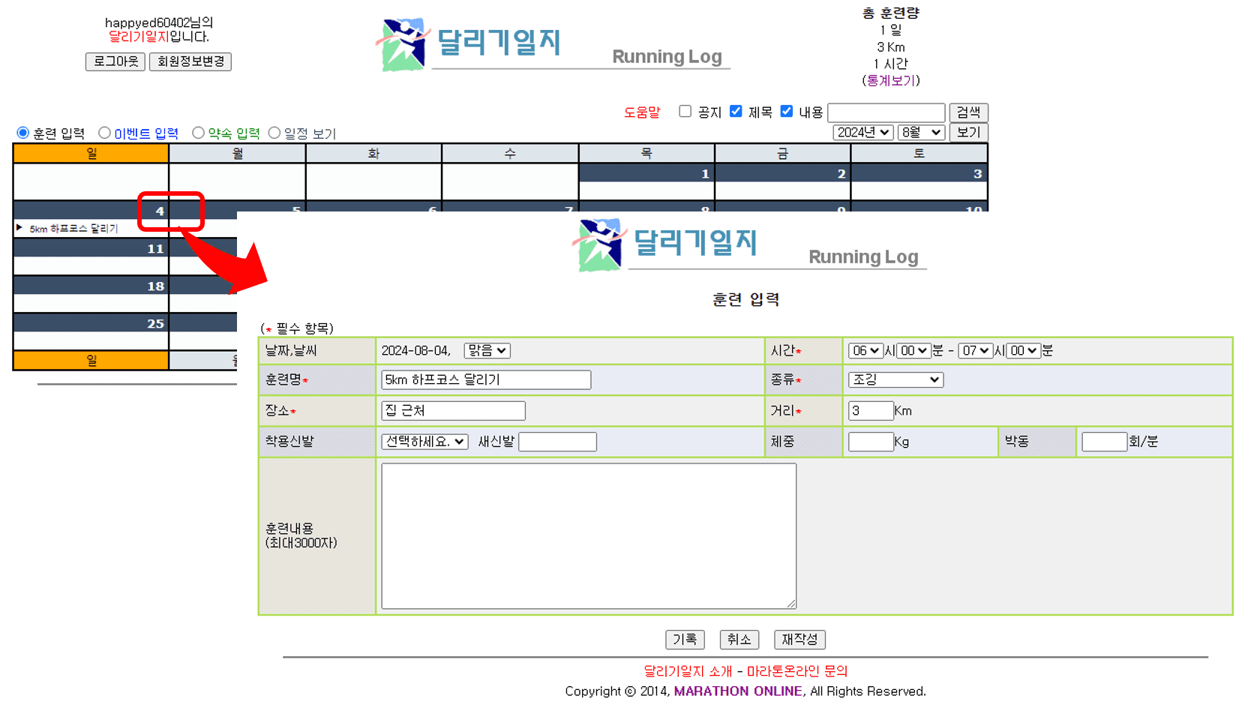Uncheck the 내용 checkbox
The image size is (1245, 705).
pos(786,111)
